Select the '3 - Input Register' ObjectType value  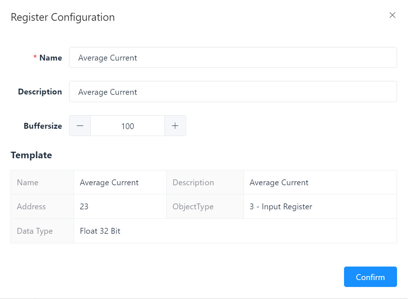281,207
